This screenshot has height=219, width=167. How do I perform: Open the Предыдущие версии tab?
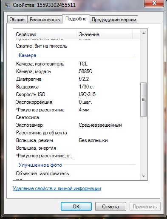114,20
